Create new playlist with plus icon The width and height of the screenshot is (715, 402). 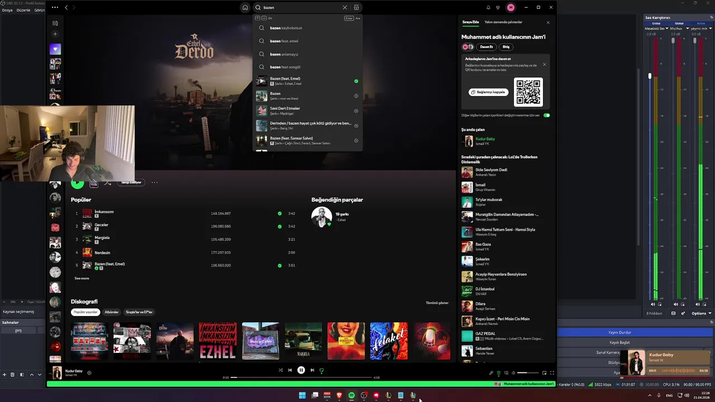click(x=55, y=34)
